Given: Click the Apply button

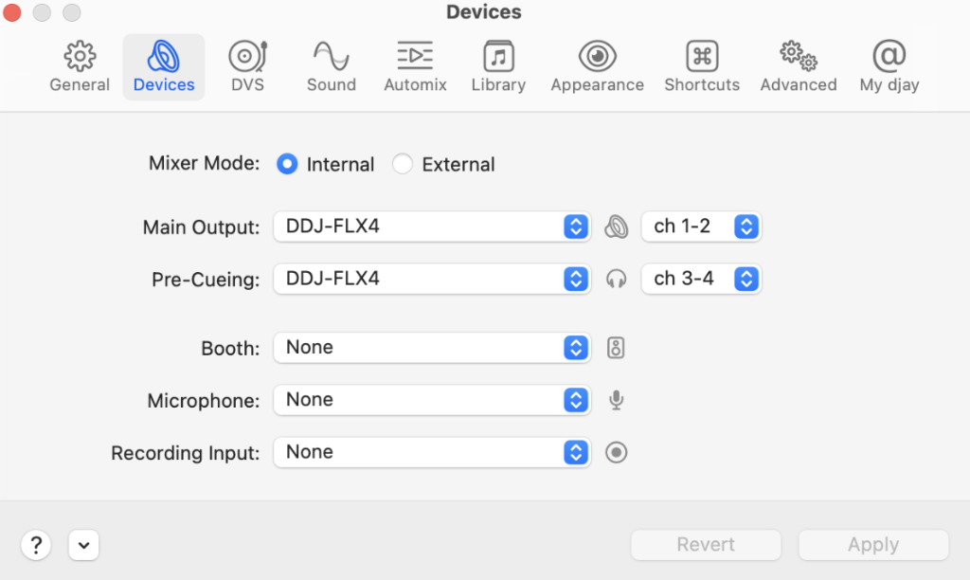Looking at the screenshot, I should [x=872, y=544].
